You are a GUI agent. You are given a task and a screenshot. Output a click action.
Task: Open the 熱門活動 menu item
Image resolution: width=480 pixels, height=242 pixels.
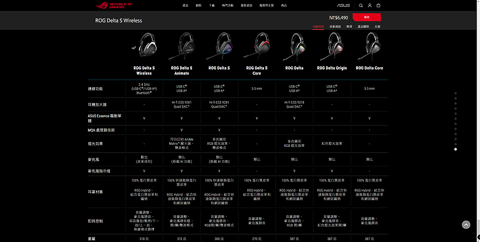coord(228,5)
